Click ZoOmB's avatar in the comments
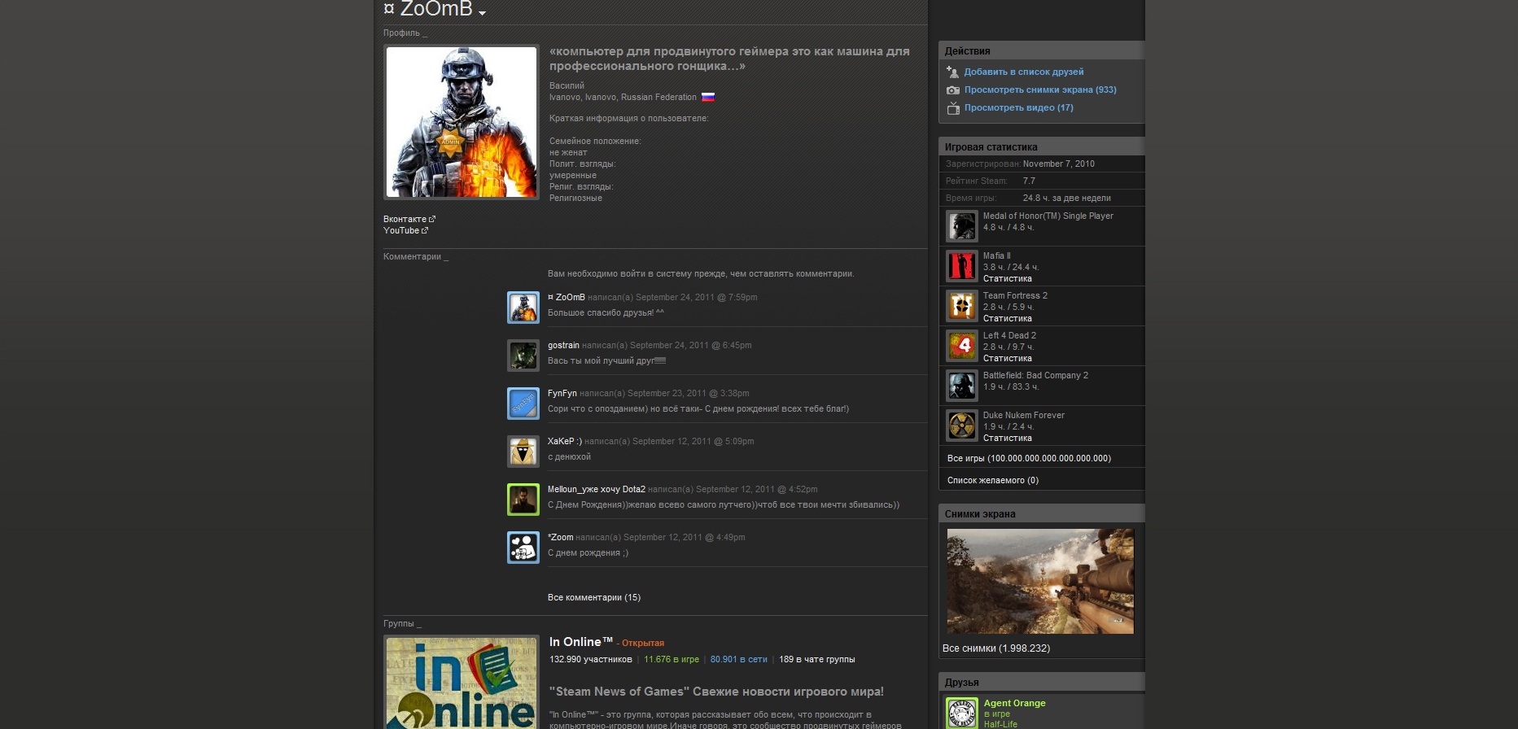 pyautogui.click(x=523, y=308)
